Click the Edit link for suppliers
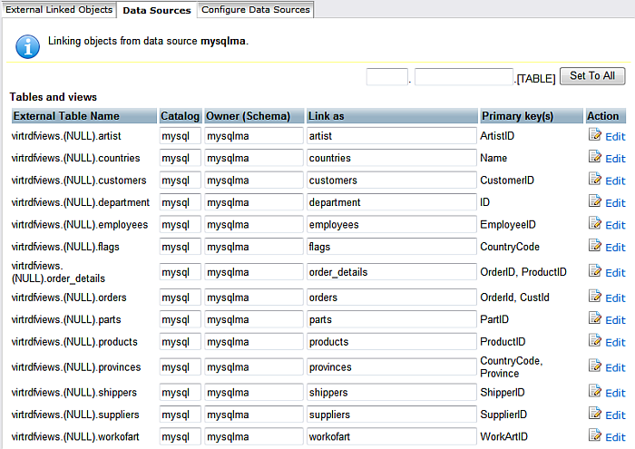Image resolution: width=635 pixels, height=449 pixels. point(615,415)
